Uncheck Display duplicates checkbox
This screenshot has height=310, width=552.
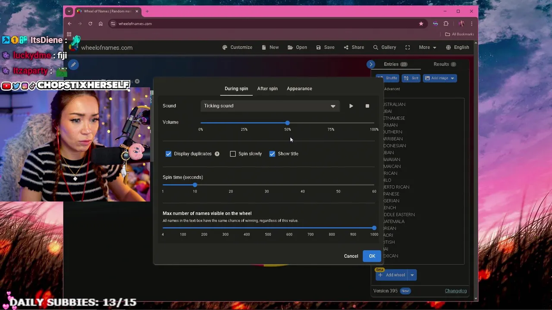click(169, 154)
